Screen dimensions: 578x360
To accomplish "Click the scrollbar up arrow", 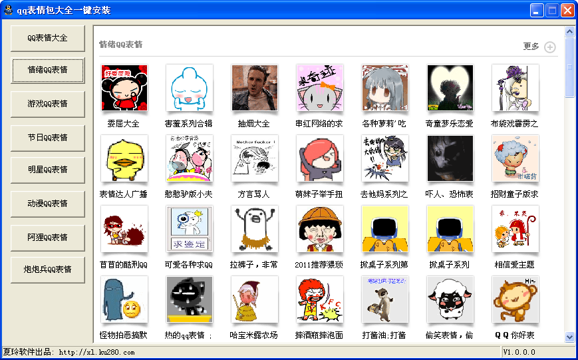I will (x=569, y=31).
